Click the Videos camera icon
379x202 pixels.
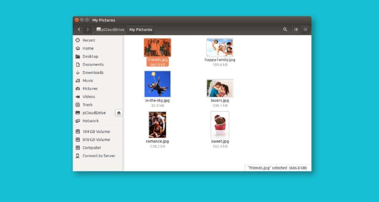tap(78, 97)
